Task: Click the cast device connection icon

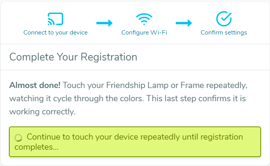Action: point(55,19)
